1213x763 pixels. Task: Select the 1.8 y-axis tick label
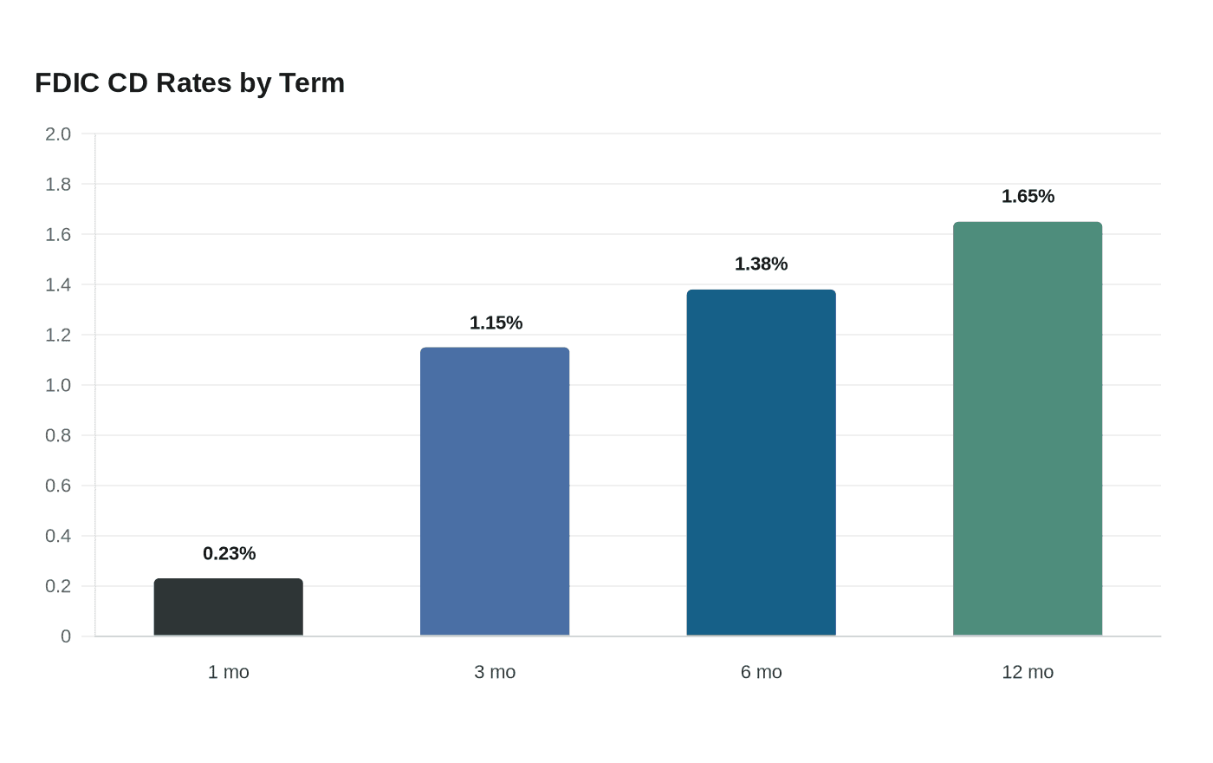pos(58,184)
